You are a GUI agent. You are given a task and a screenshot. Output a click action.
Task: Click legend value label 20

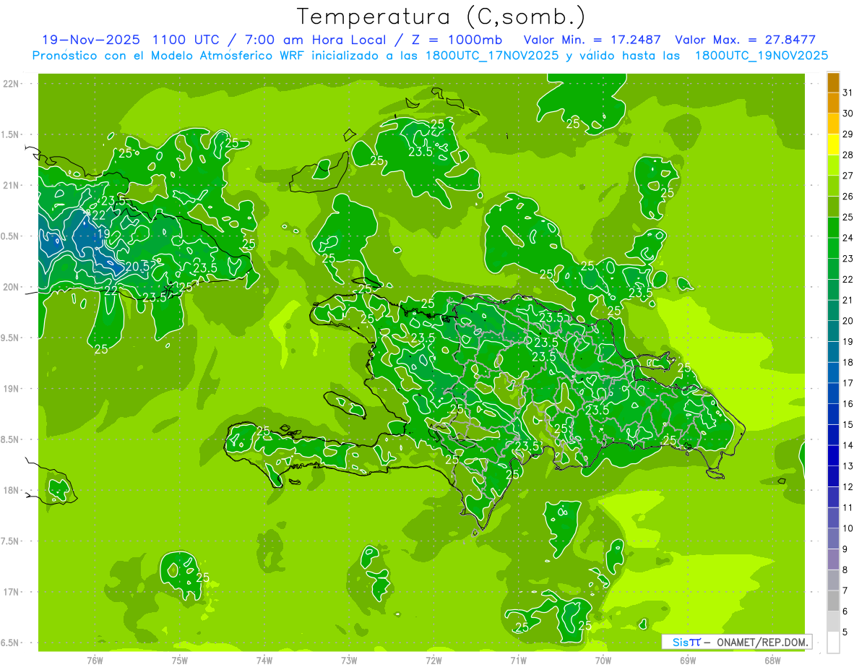pos(848,321)
